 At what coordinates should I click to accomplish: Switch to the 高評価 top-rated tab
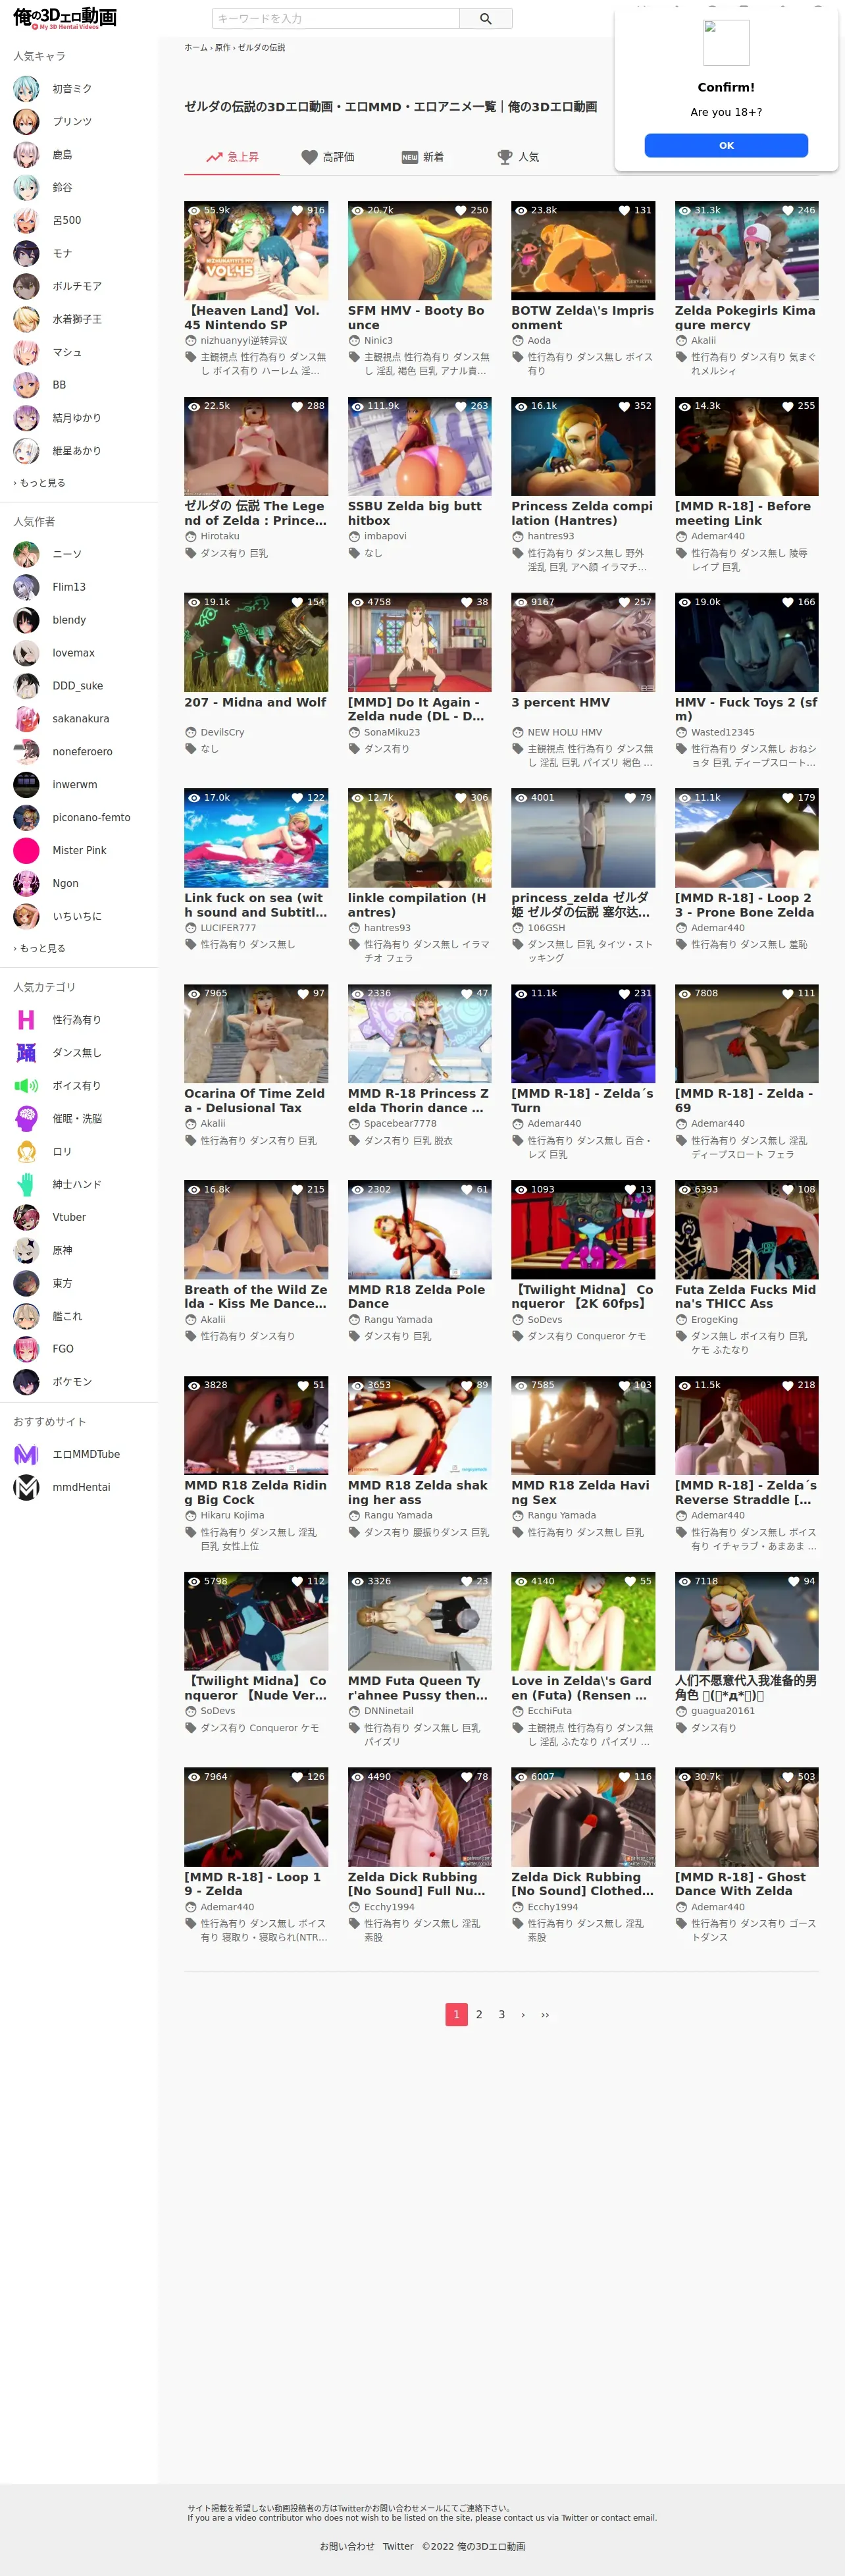[x=328, y=157]
